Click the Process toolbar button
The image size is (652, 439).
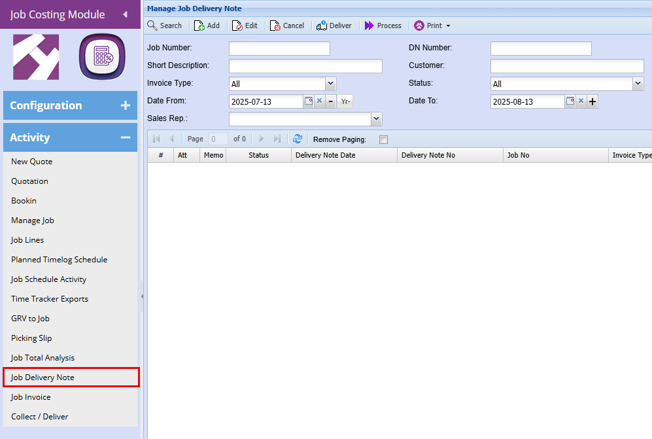pyautogui.click(x=383, y=26)
